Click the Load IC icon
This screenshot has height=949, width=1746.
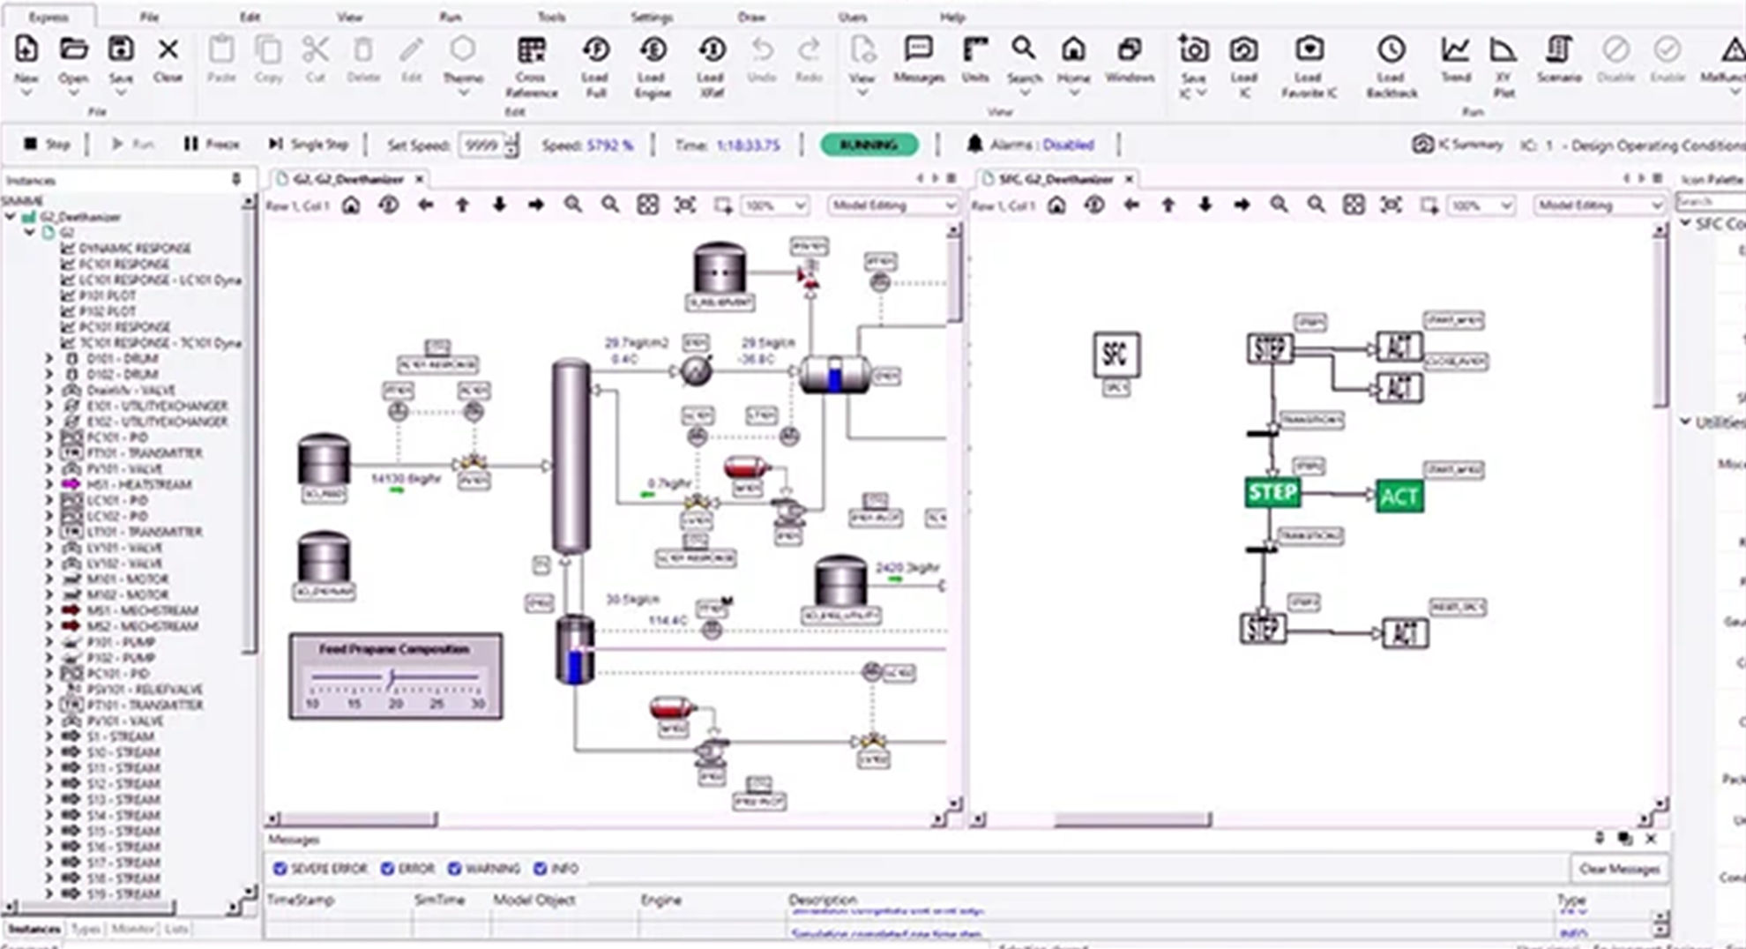[1243, 49]
